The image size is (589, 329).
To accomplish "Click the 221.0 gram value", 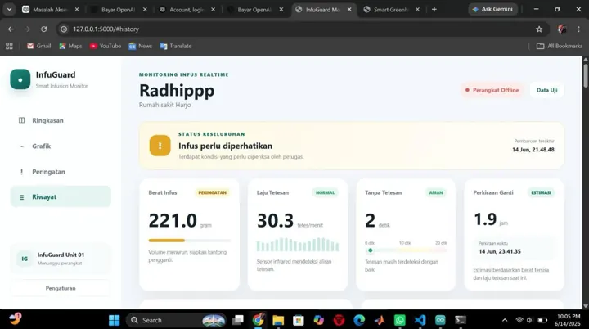I will click(180, 221).
